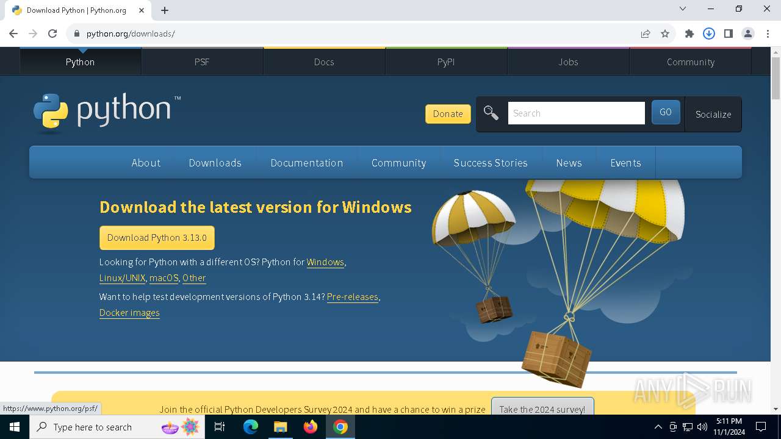Click the page vertical scrollbar thumb
Image resolution: width=781 pixels, height=439 pixels.
(x=776, y=79)
